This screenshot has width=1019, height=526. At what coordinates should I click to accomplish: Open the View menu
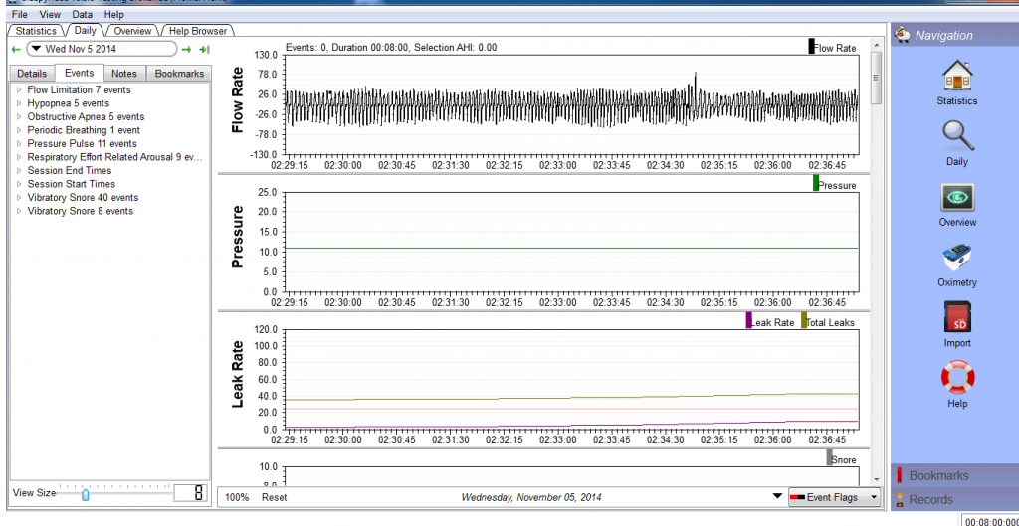pos(50,14)
